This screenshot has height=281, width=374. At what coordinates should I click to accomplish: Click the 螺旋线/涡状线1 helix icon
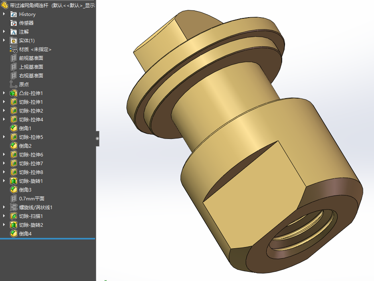click(x=14, y=207)
